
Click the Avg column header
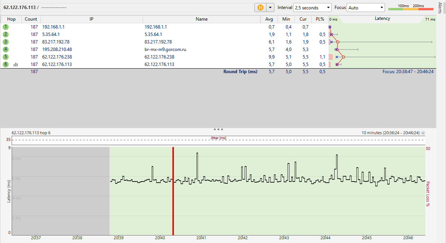(269, 19)
